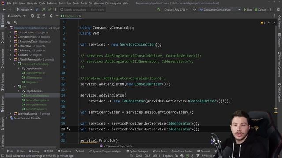Open Solution view dropdown
This screenshot has width=282, height=158.
16,16
